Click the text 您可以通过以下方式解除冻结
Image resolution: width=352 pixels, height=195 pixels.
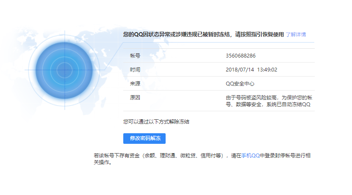(x=156, y=122)
